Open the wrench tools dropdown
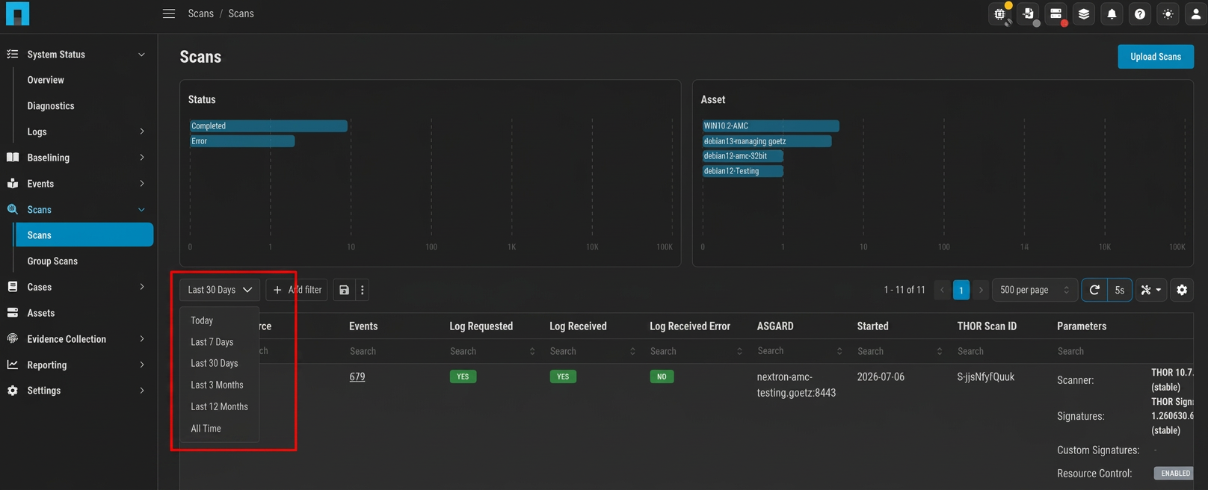The image size is (1208, 490). pos(1151,290)
